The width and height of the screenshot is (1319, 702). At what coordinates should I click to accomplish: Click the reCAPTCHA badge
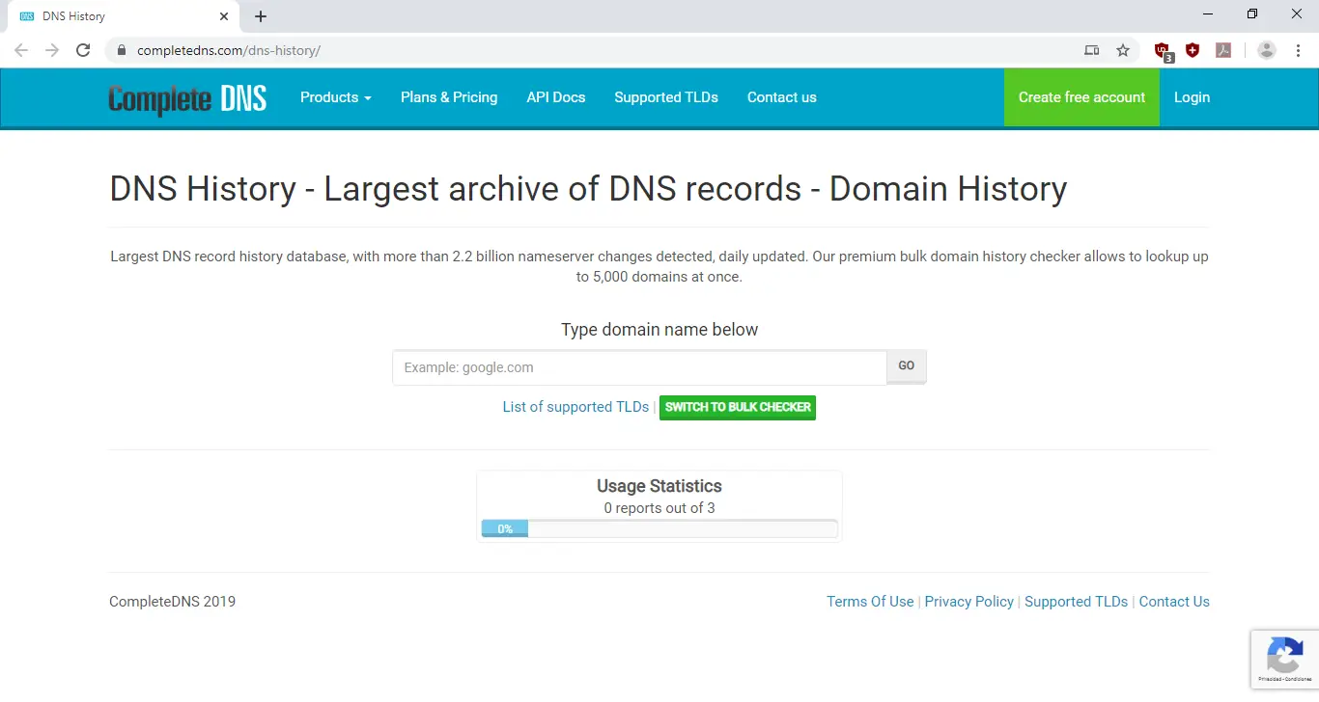click(1284, 660)
